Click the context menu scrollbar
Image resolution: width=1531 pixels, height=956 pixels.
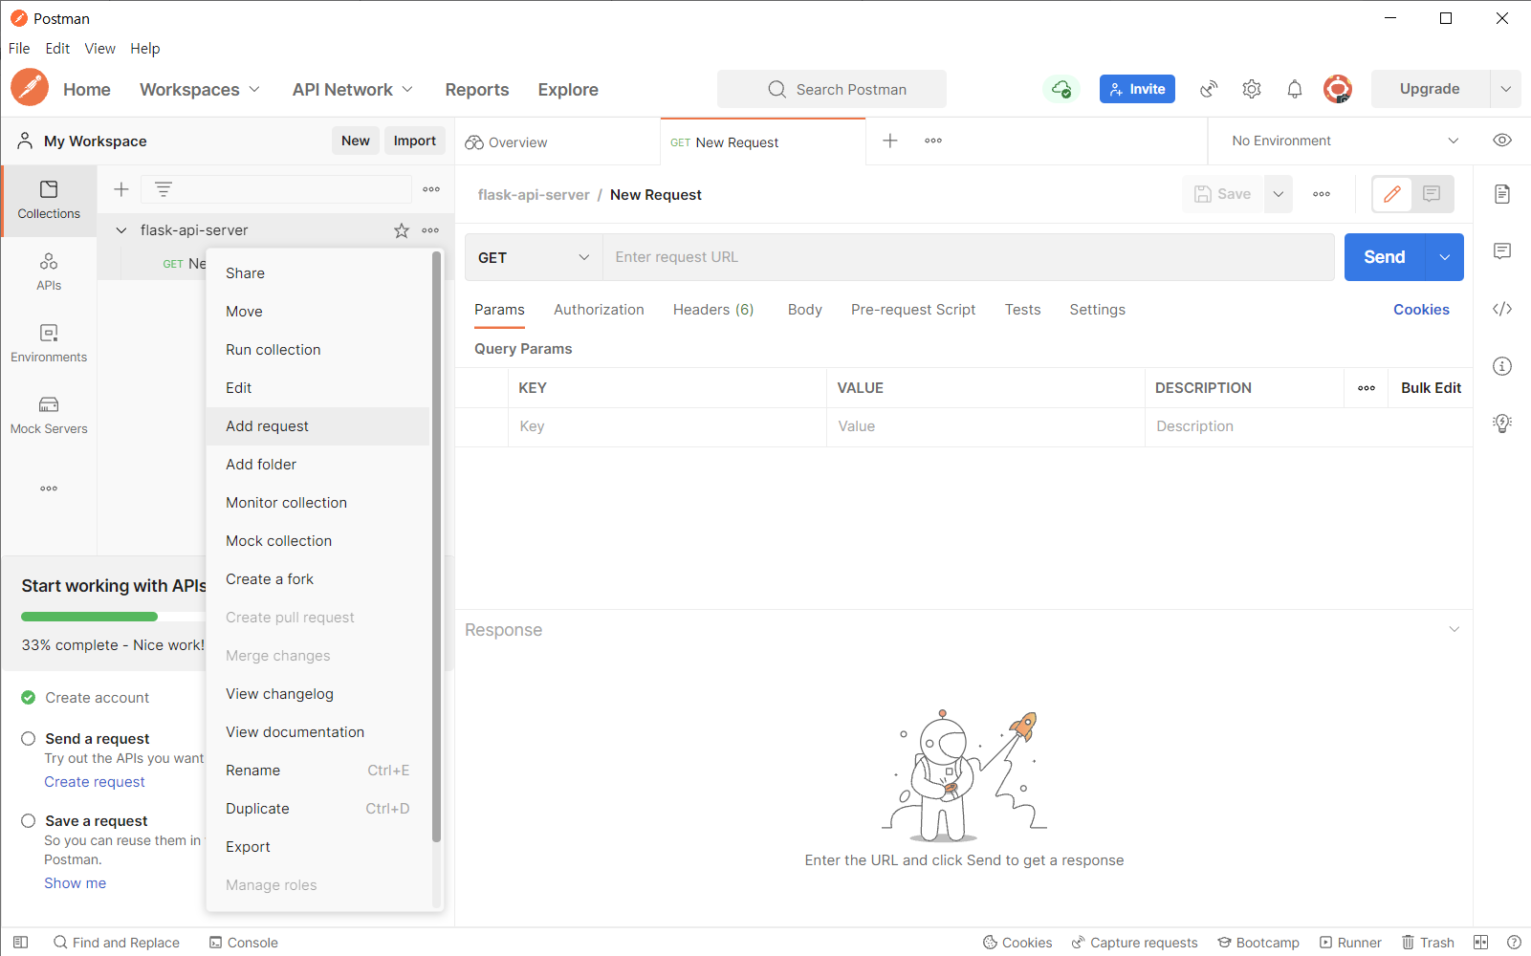(437, 547)
